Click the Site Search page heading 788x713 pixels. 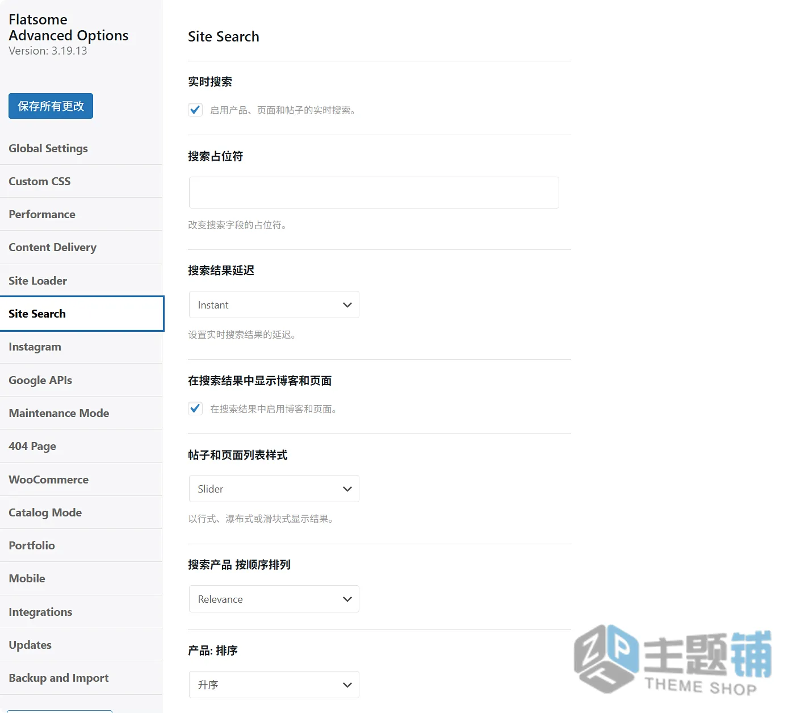coord(224,37)
